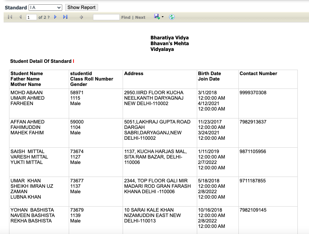Click roll number 1139

tap(75, 216)
